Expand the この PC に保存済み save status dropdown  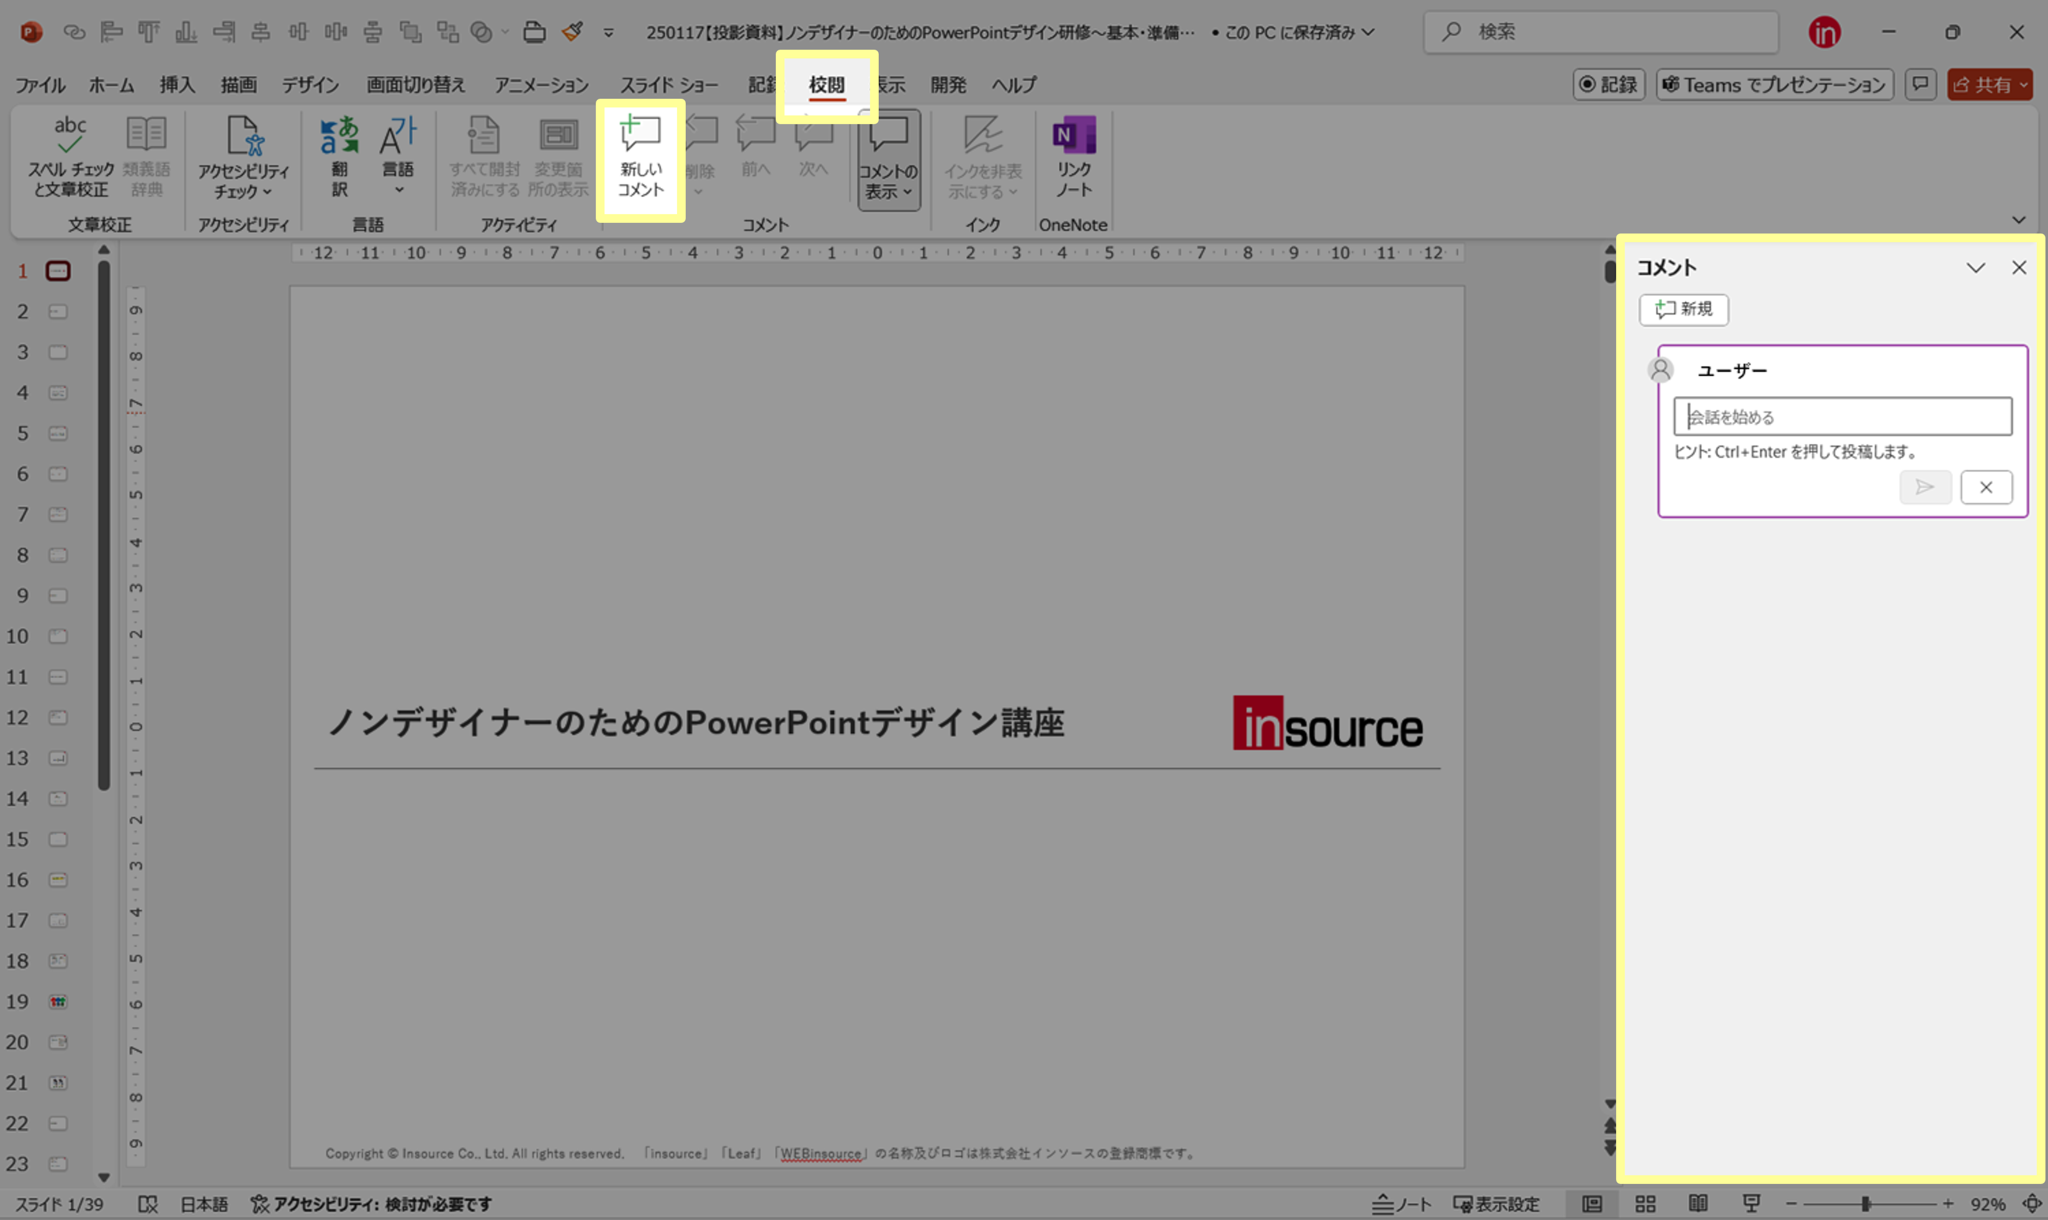tap(1367, 32)
